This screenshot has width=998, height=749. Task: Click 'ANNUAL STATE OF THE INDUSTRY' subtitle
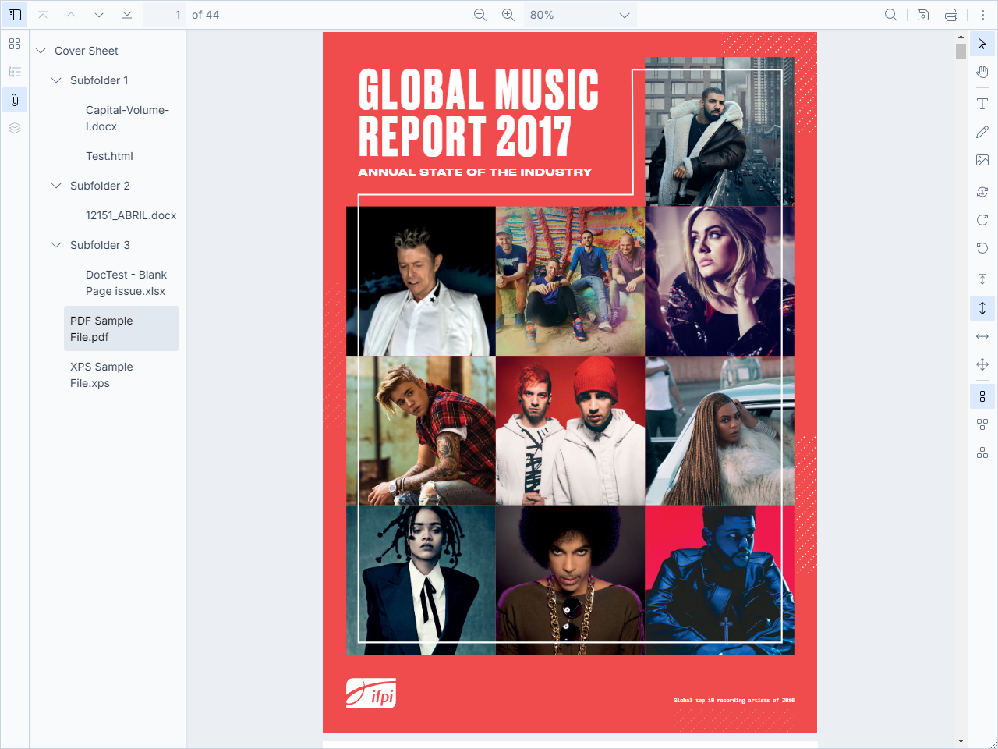click(x=475, y=172)
